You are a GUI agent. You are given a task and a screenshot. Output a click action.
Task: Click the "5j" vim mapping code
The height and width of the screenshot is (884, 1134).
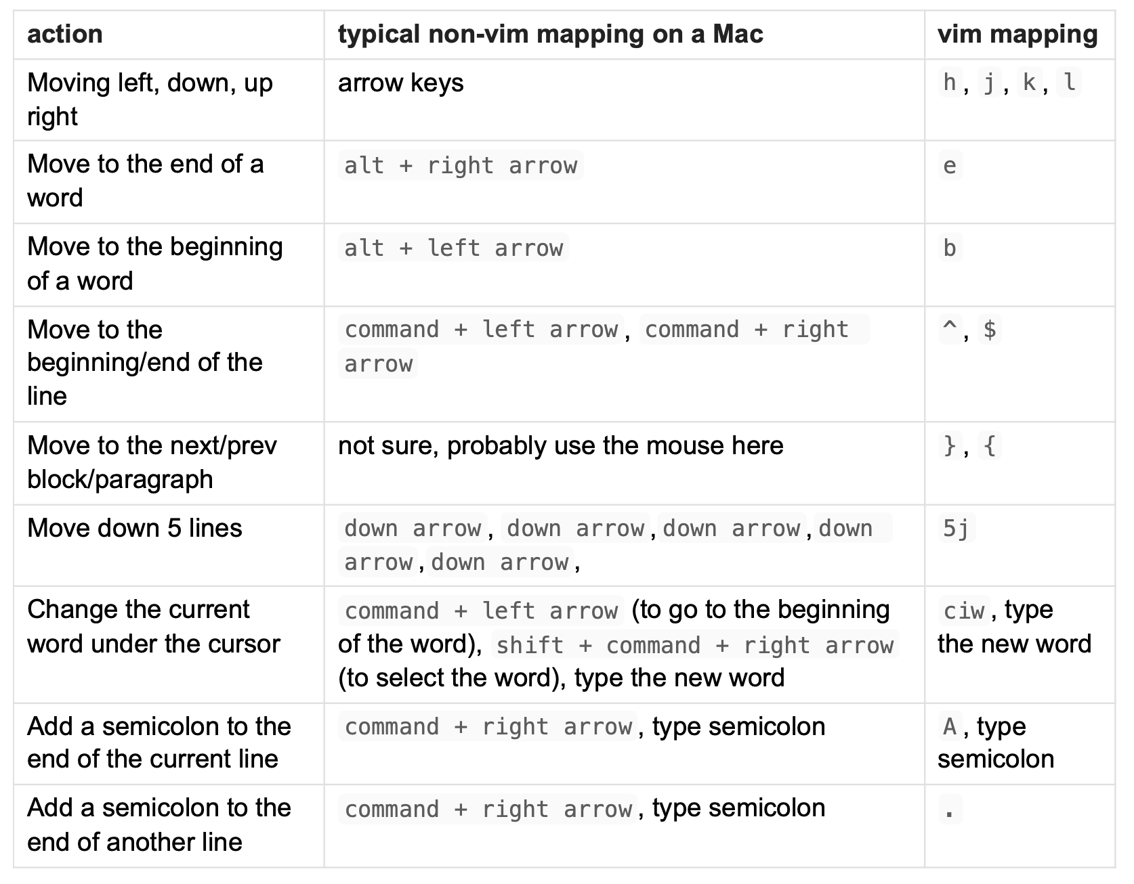pos(957,529)
